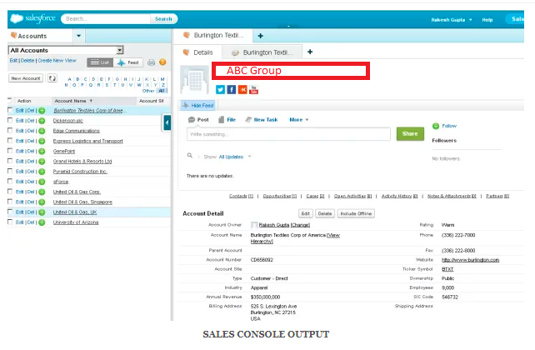Screen dimensions: 535x350
Task: Click the feed search magnifier icon
Action: tap(190, 156)
